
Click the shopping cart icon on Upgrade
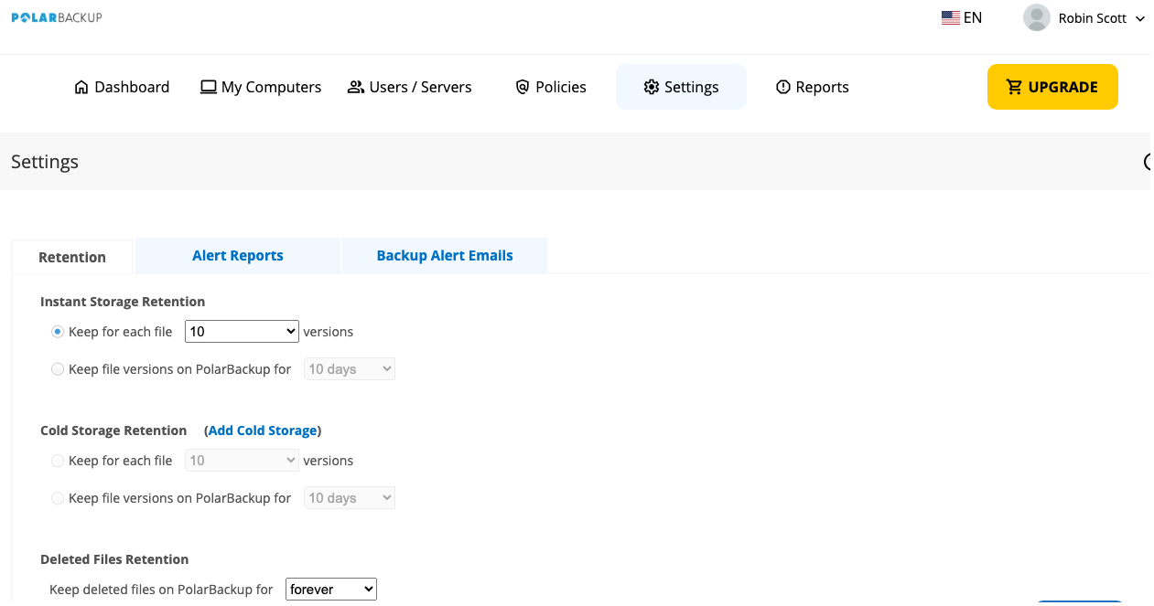1014,87
